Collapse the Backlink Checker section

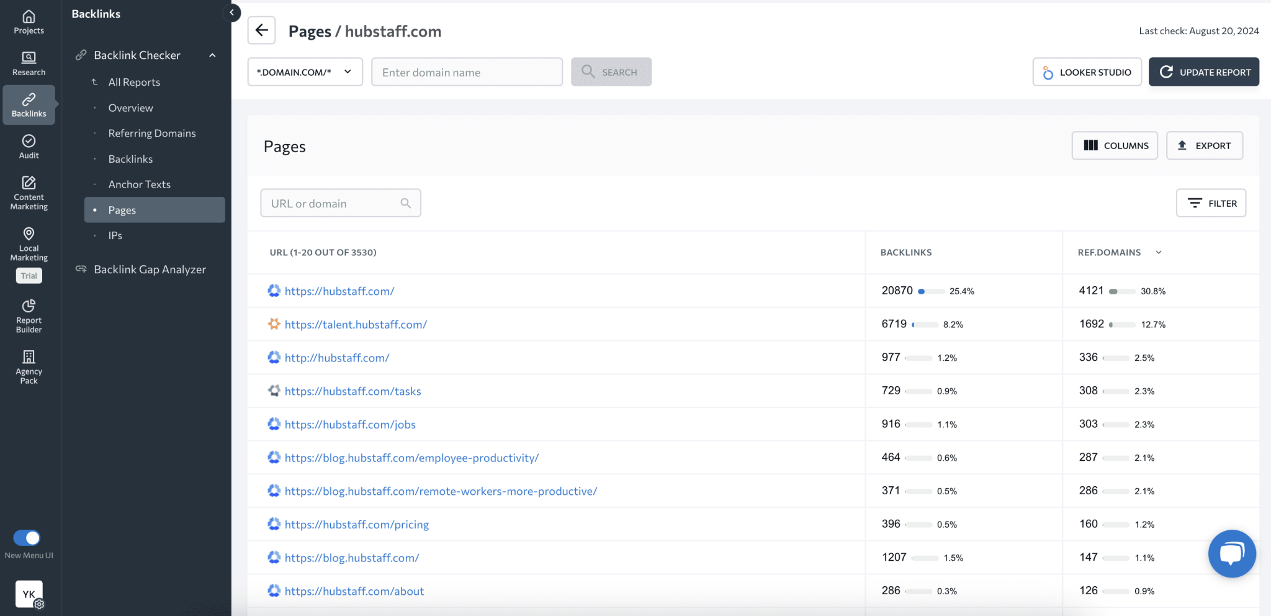213,55
